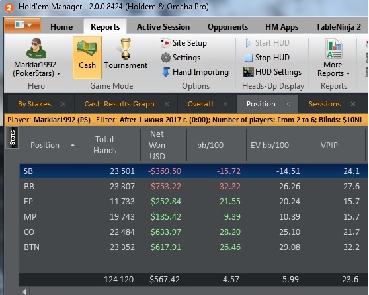Select Tournament game mode trophy

click(126, 48)
